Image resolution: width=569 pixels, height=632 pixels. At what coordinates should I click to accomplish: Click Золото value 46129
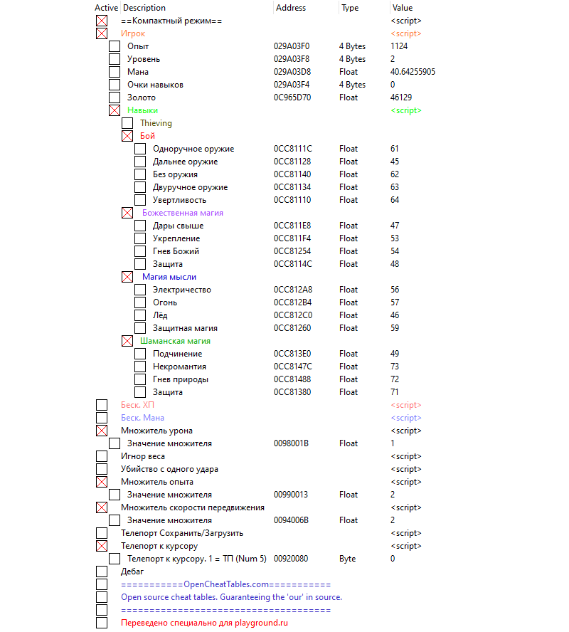(401, 98)
